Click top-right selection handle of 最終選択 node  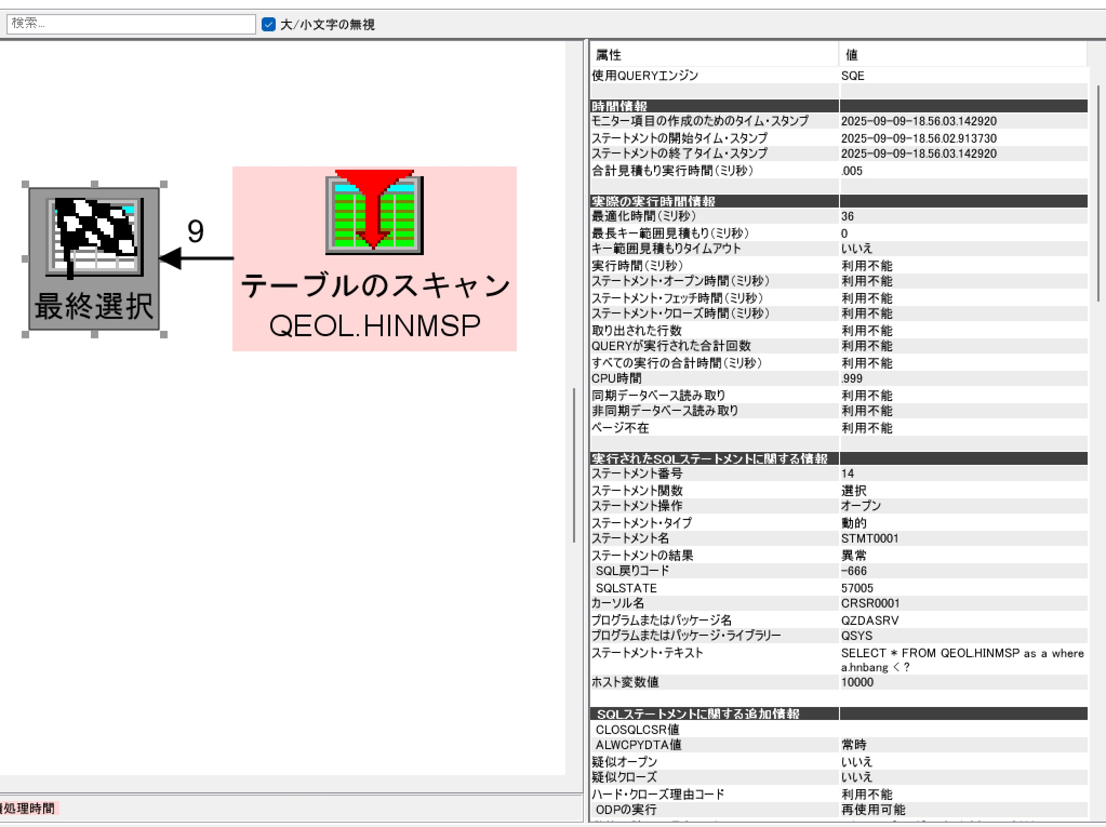(x=164, y=184)
